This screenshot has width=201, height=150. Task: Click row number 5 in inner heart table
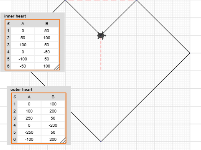(8, 59)
